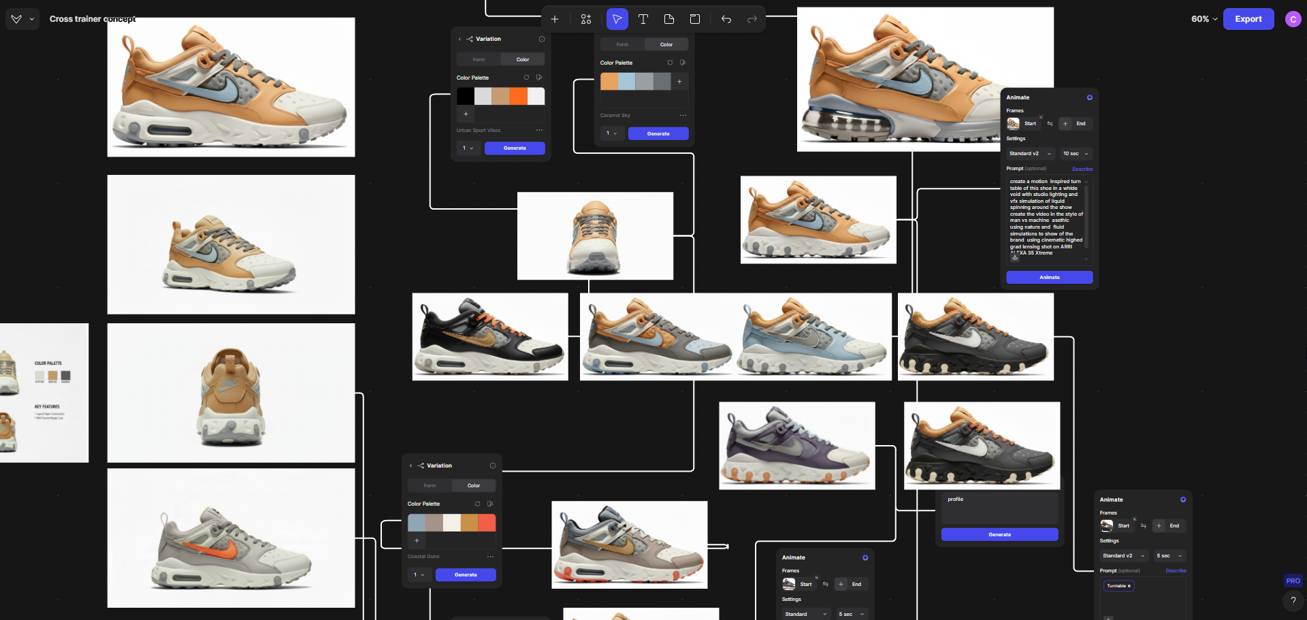
Task: Click Generate in Caramel Sky panel
Action: (658, 133)
